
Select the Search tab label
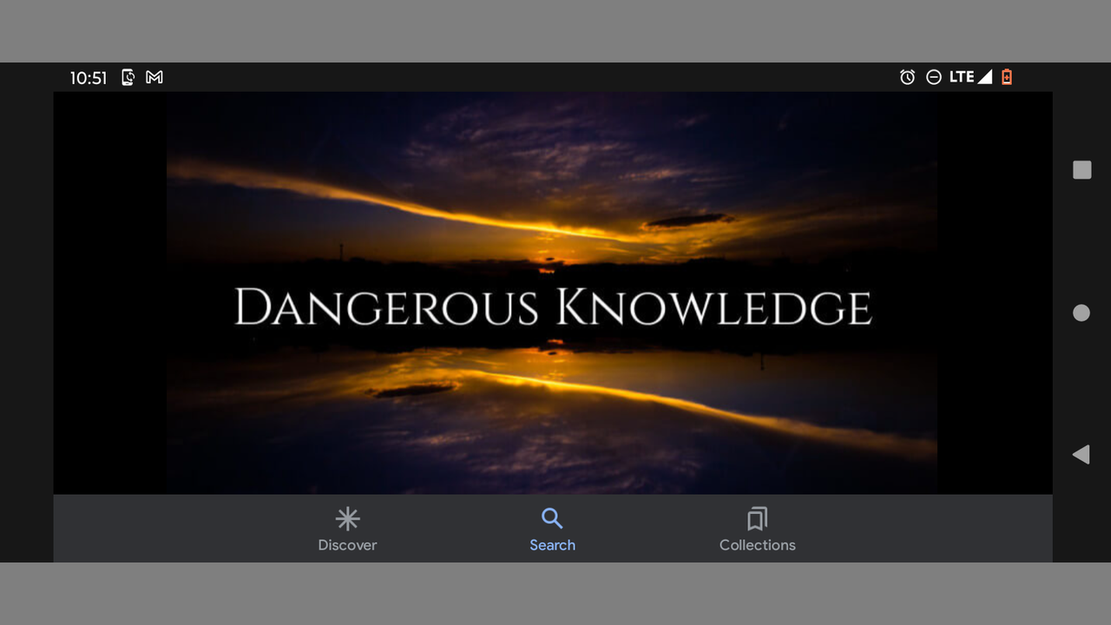coord(552,545)
